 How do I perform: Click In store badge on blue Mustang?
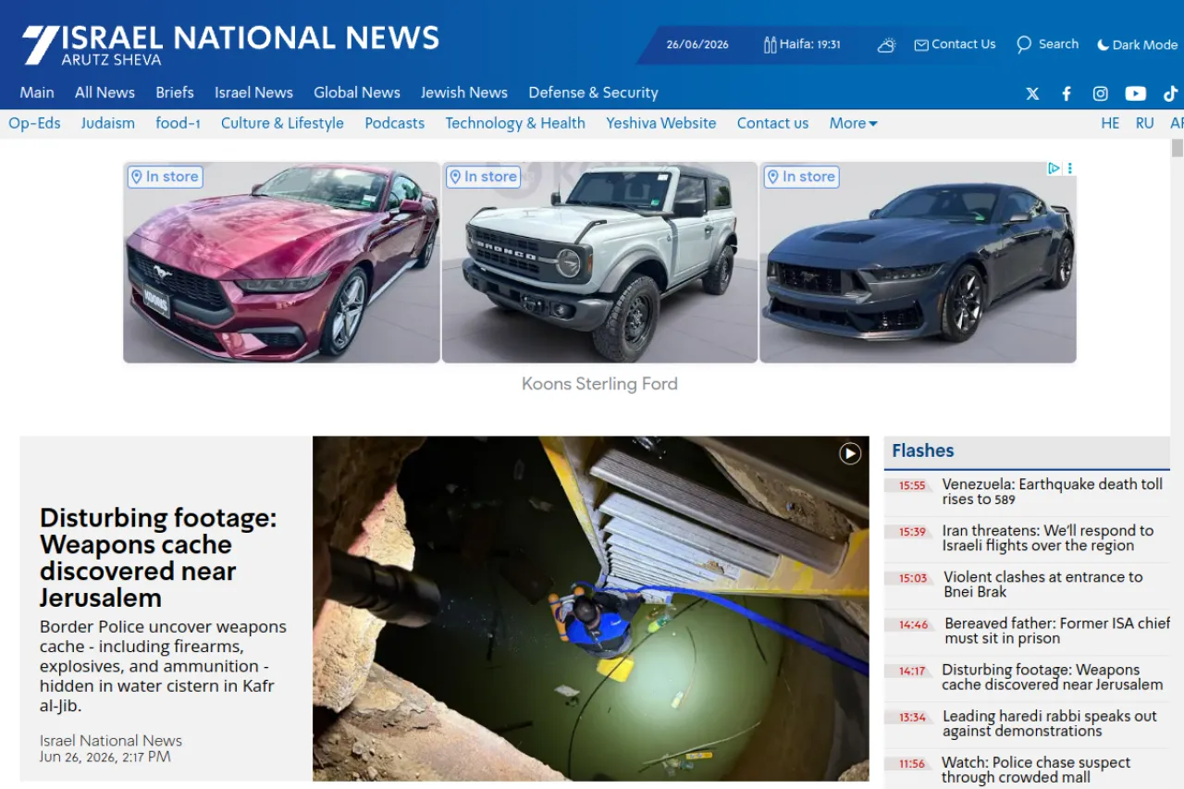[801, 177]
